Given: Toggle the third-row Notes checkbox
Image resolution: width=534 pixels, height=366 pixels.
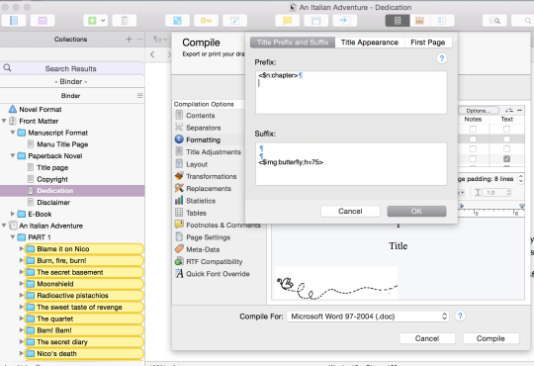Looking at the screenshot, I should tap(473, 149).
